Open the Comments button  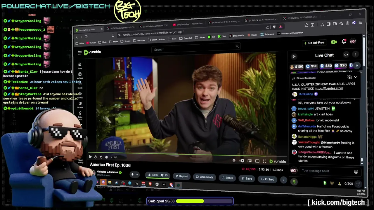click(x=205, y=177)
